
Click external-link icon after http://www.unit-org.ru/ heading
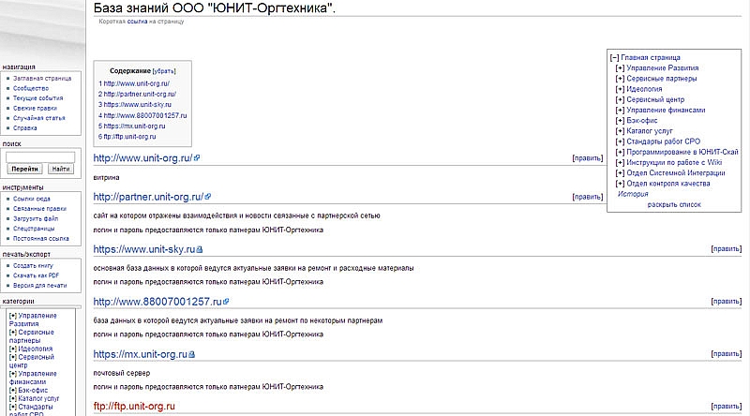pyautogui.click(x=196, y=158)
